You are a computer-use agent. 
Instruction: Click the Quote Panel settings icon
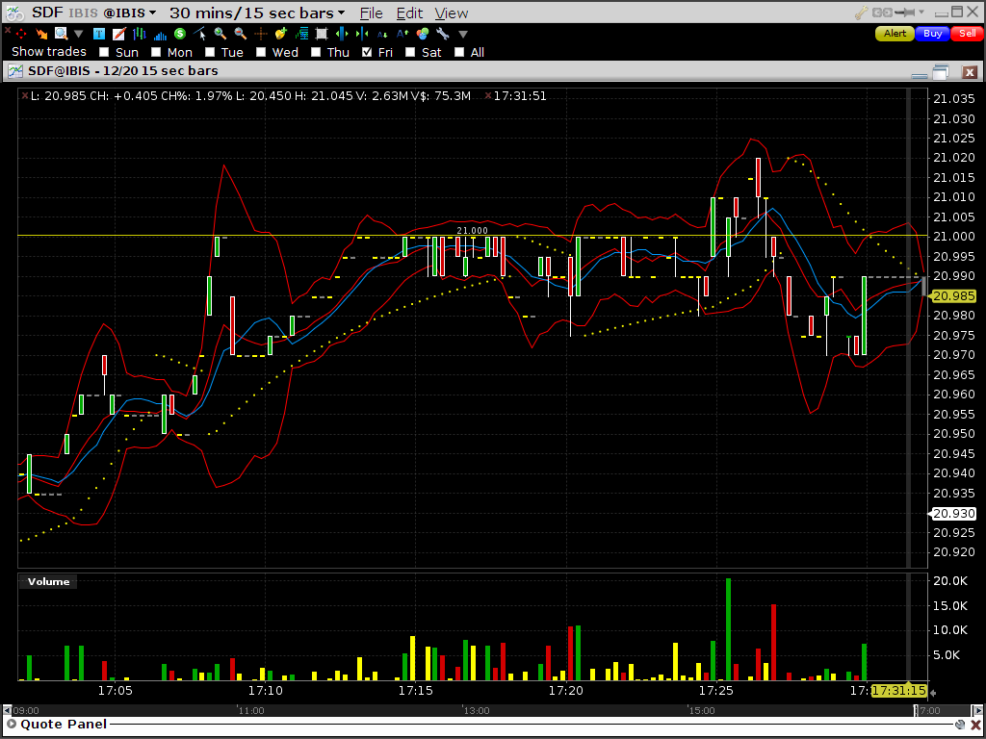click(x=960, y=725)
